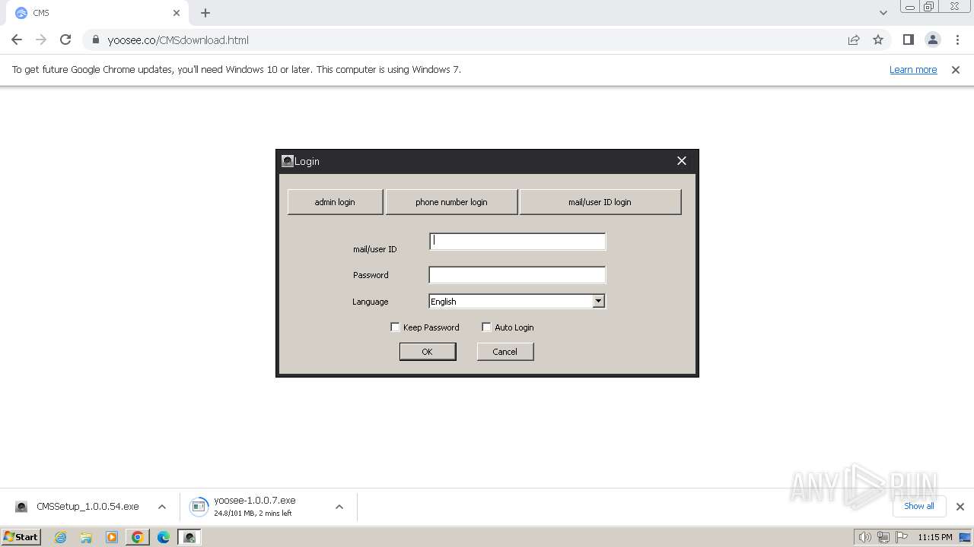Screen dimensions: 974x547
Task: Expand yoosee download options arrow
Action: [x=339, y=507]
